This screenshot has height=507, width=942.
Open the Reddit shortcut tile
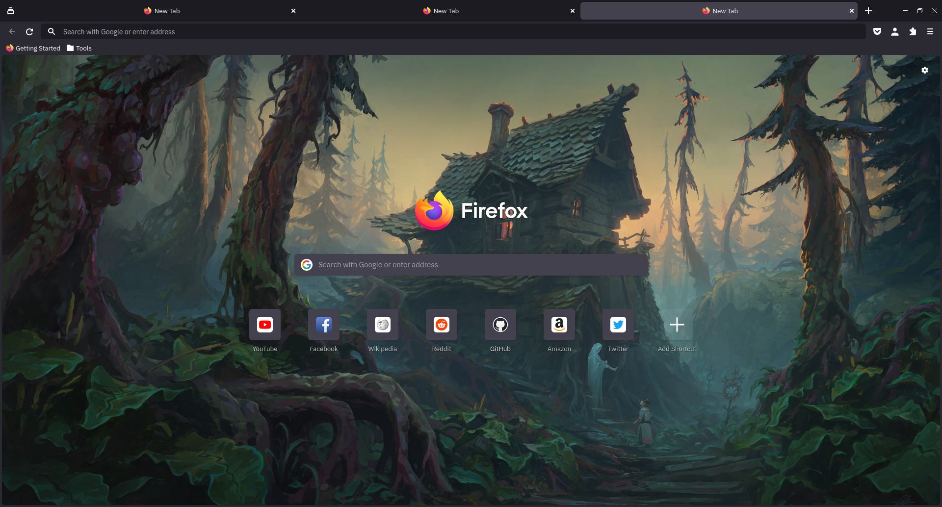click(x=442, y=325)
